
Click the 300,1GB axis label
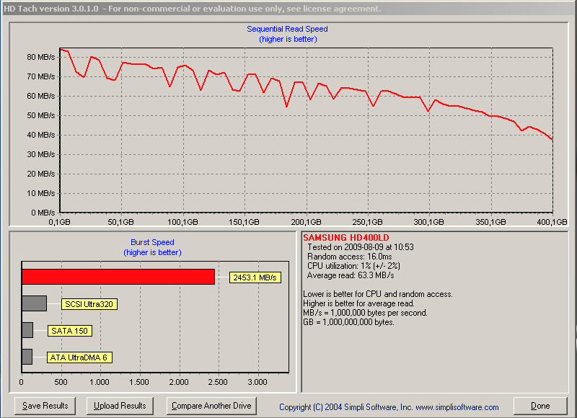(x=428, y=222)
